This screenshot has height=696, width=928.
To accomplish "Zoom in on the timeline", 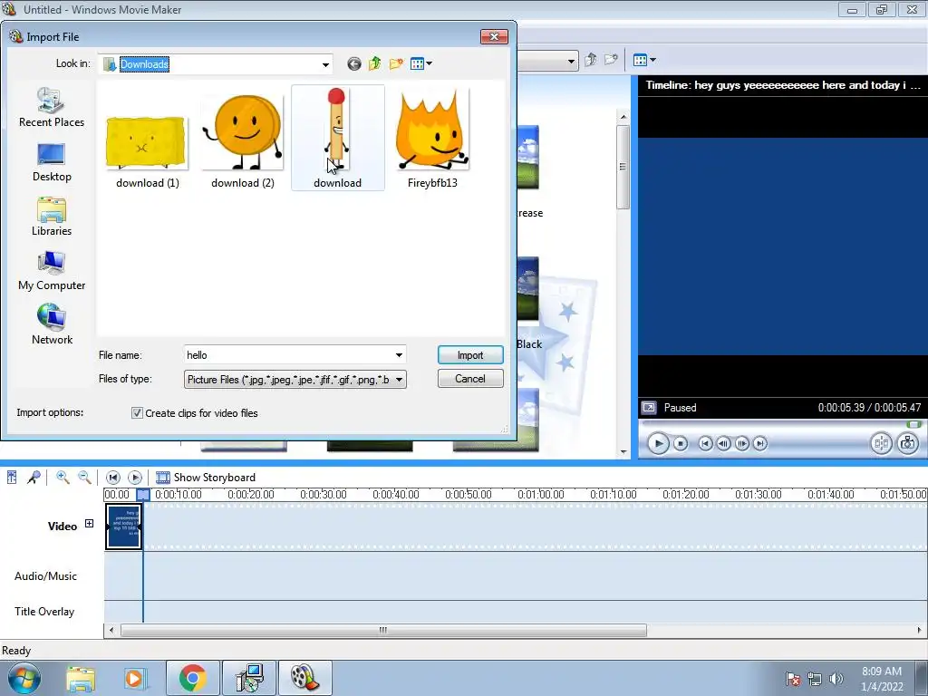I will click(x=63, y=477).
